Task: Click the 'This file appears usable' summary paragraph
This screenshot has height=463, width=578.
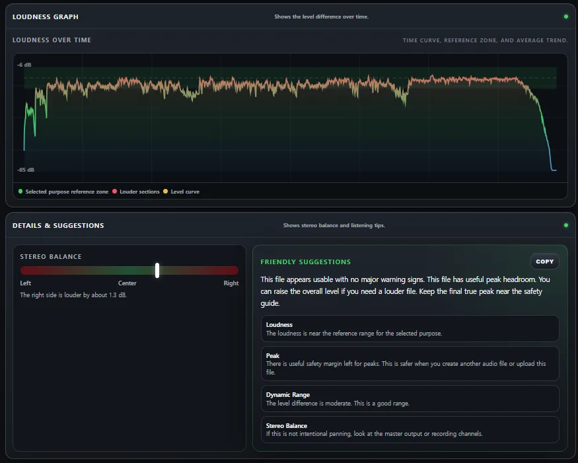Action: tap(405, 291)
